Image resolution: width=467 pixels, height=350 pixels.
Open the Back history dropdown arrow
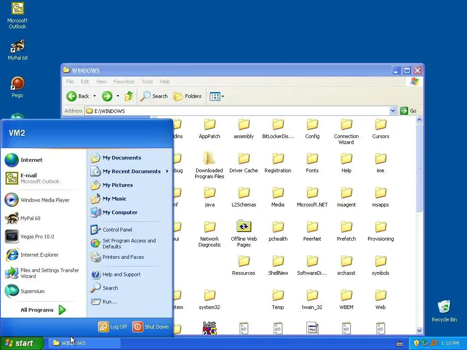coord(94,96)
